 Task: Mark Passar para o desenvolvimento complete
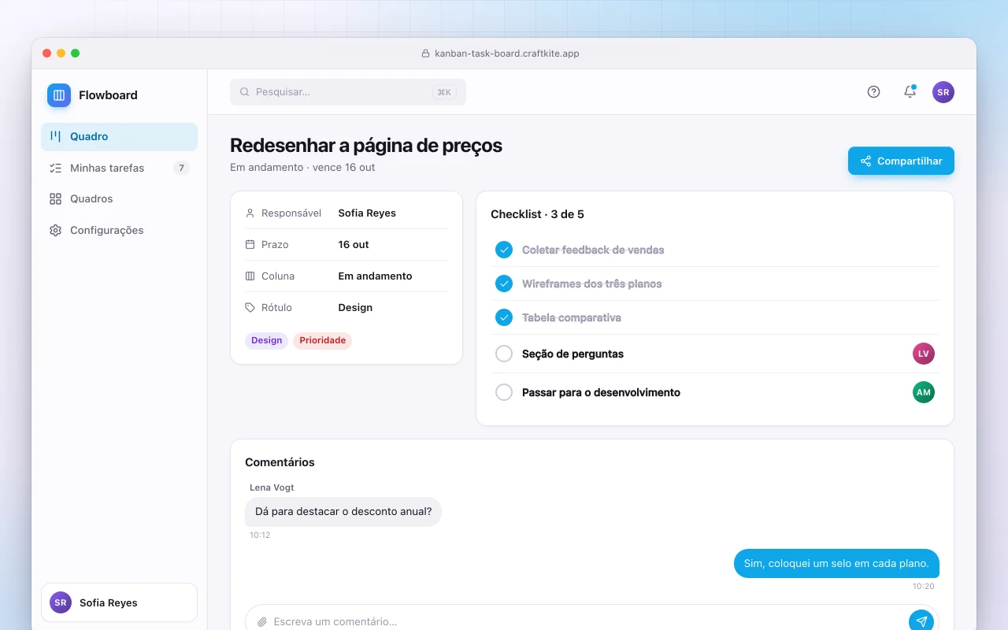504,392
